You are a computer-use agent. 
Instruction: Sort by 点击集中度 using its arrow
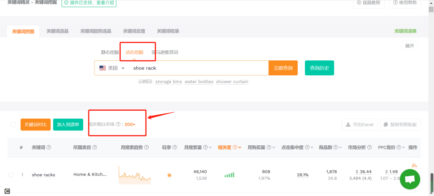pyautogui.click(x=312, y=147)
